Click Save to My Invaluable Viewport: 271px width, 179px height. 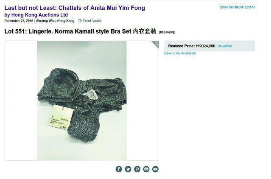pyautogui.click(x=180, y=53)
